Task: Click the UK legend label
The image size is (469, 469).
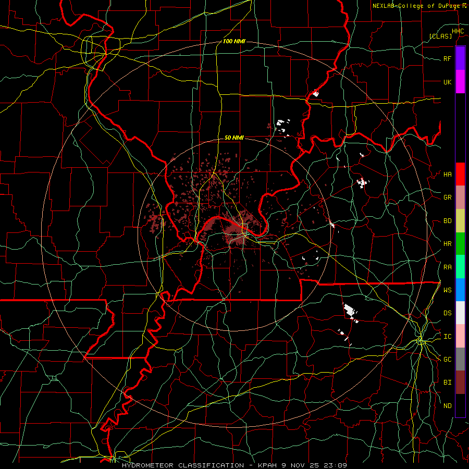Action: pyautogui.click(x=448, y=82)
